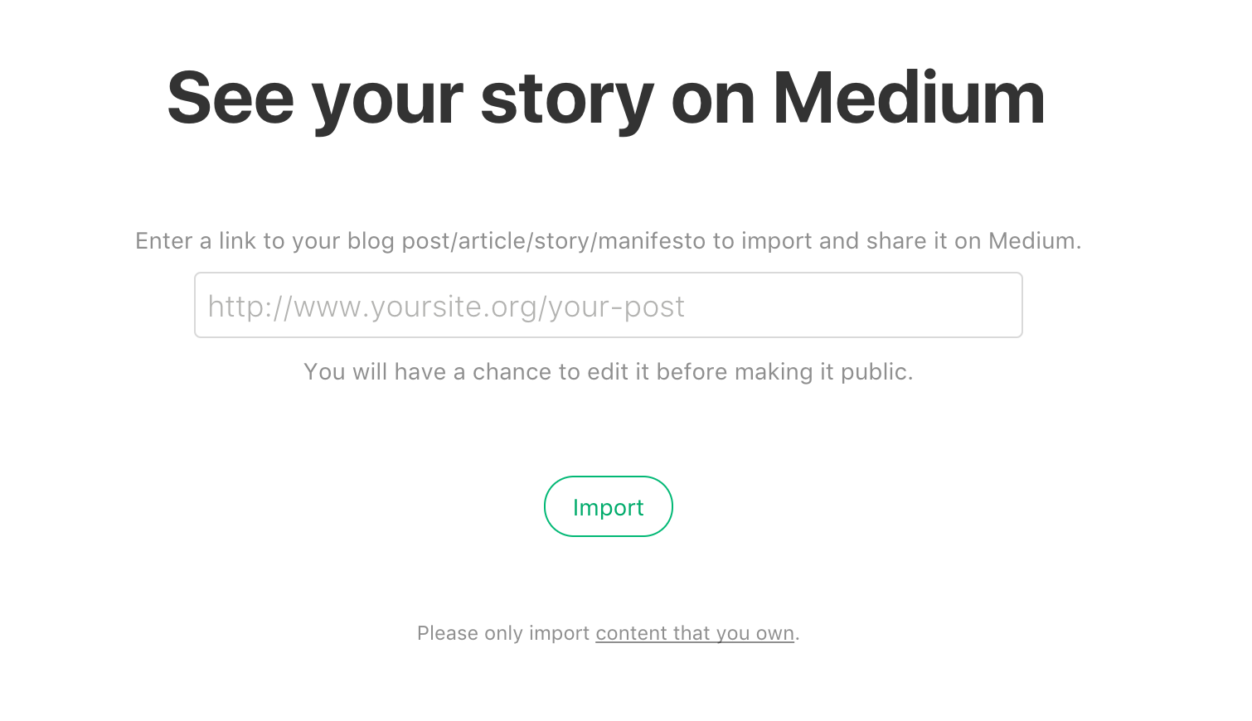Click the 'Enter a link to your blog' instruction text

point(608,241)
